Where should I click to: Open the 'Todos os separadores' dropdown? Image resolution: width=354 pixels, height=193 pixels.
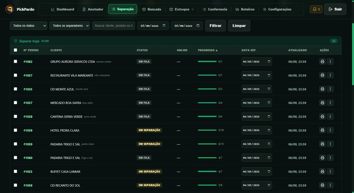click(70, 26)
